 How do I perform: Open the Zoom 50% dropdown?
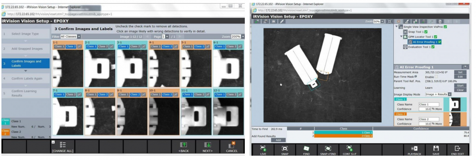pyautogui.click(x=378, y=21)
